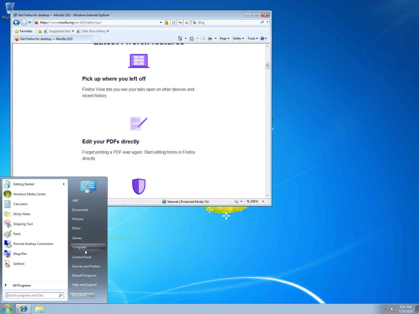Screen dimensions: 419x314
Task: Click the Favorites star button
Action: click(x=24, y=31)
